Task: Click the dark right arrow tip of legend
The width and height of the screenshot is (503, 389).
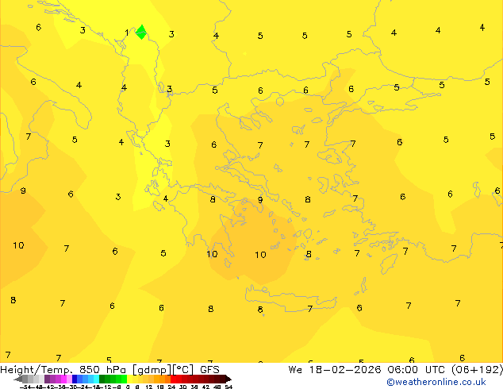Action: pos(228,379)
